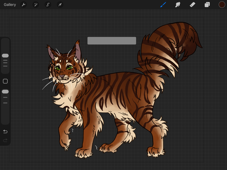Select the Smudge tool
This screenshot has height=170, width=227.
click(x=178, y=5)
